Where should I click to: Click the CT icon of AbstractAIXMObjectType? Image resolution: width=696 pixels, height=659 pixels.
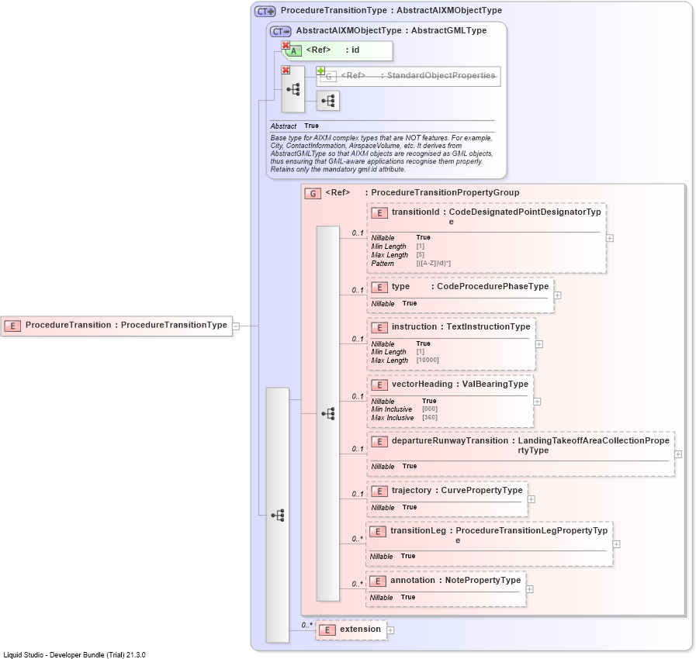pos(281,32)
